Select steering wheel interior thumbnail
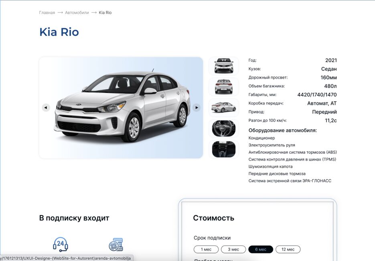The image size is (375, 261). (x=224, y=128)
